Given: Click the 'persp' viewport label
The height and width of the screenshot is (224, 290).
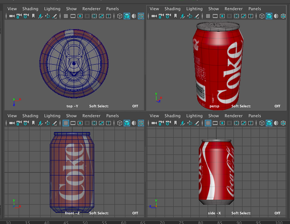Looking at the screenshot, I should [214, 106].
